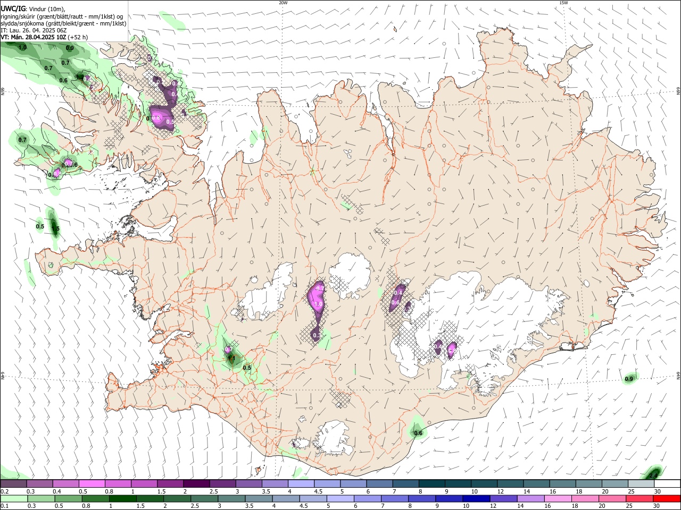Click the '0.9' value off the southeast coast

(629, 379)
